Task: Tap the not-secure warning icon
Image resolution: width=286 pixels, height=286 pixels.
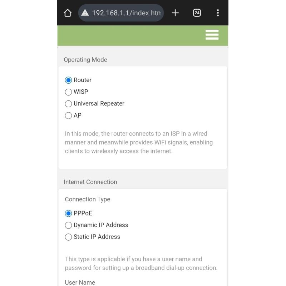Action: pyautogui.click(x=85, y=13)
